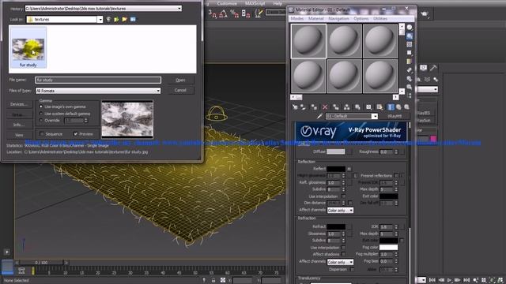Image resolution: width=506 pixels, height=284 pixels.
Task: Click Select by Material icon
Action: pyautogui.click(x=410, y=87)
